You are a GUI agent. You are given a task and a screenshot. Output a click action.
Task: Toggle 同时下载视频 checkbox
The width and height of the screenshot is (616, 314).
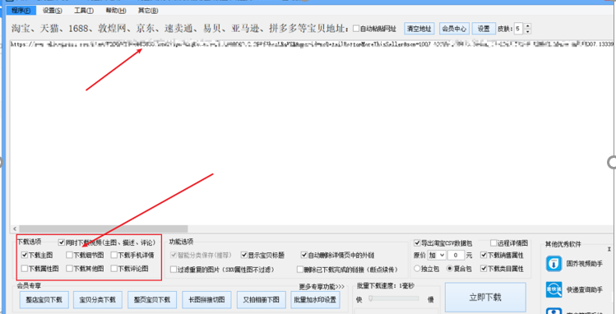(62, 243)
